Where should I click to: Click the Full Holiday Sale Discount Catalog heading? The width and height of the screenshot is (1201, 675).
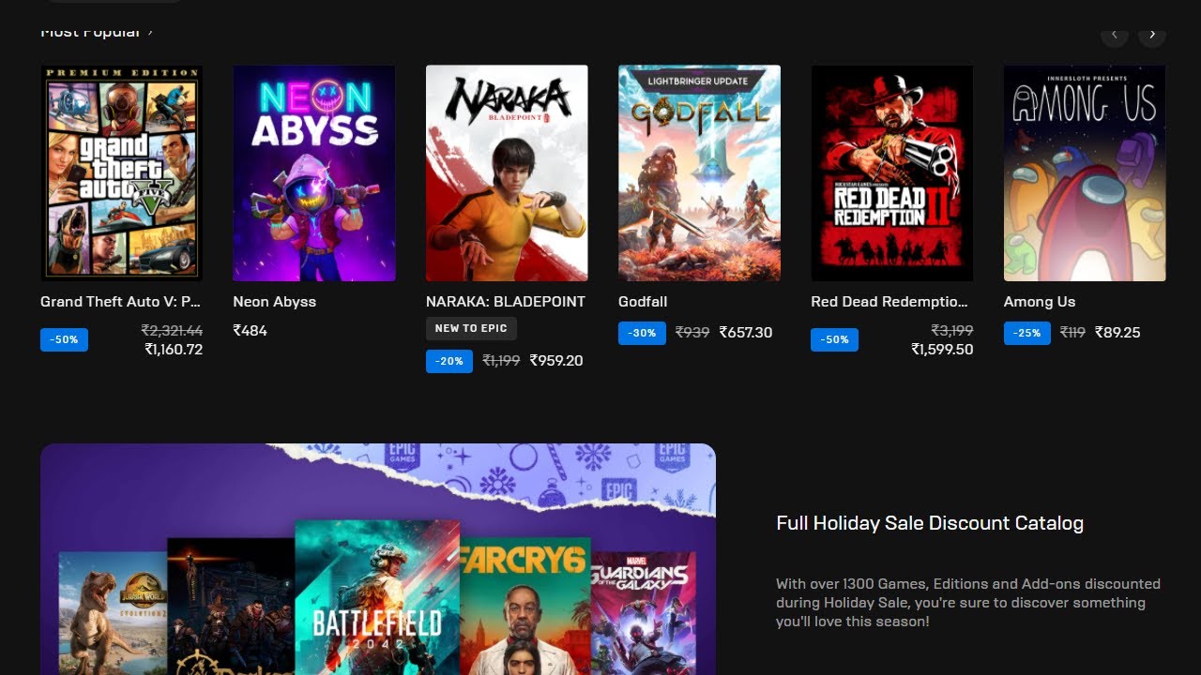pos(930,523)
